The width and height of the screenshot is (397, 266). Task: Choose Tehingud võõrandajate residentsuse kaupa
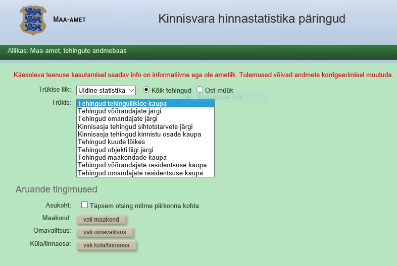(x=145, y=165)
